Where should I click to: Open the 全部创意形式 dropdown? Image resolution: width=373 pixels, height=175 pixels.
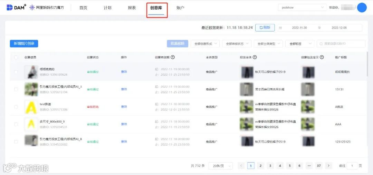pos(205,44)
